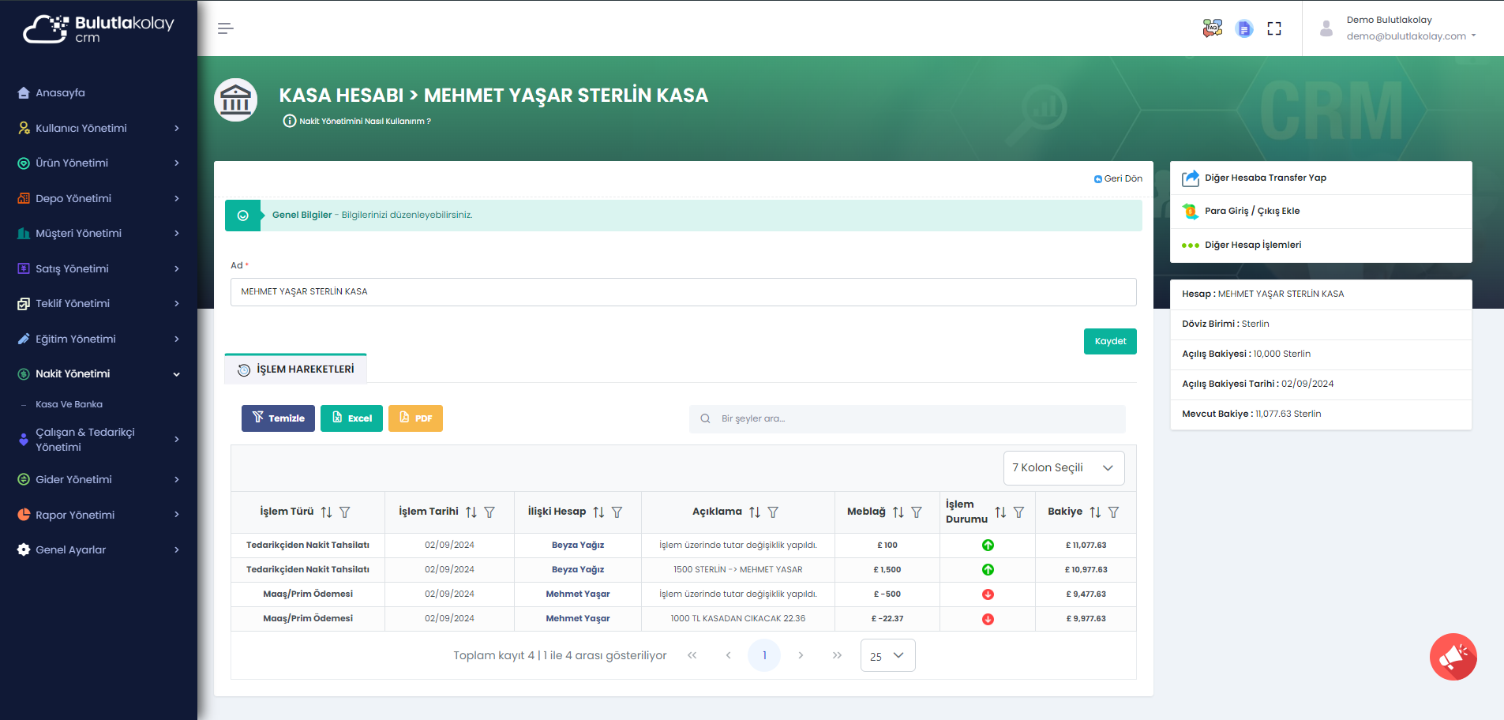The height and width of the screenshot is (720, 1504).
Task: Open the notes icon in the top bar
Action: click(x=1244, y=28)
